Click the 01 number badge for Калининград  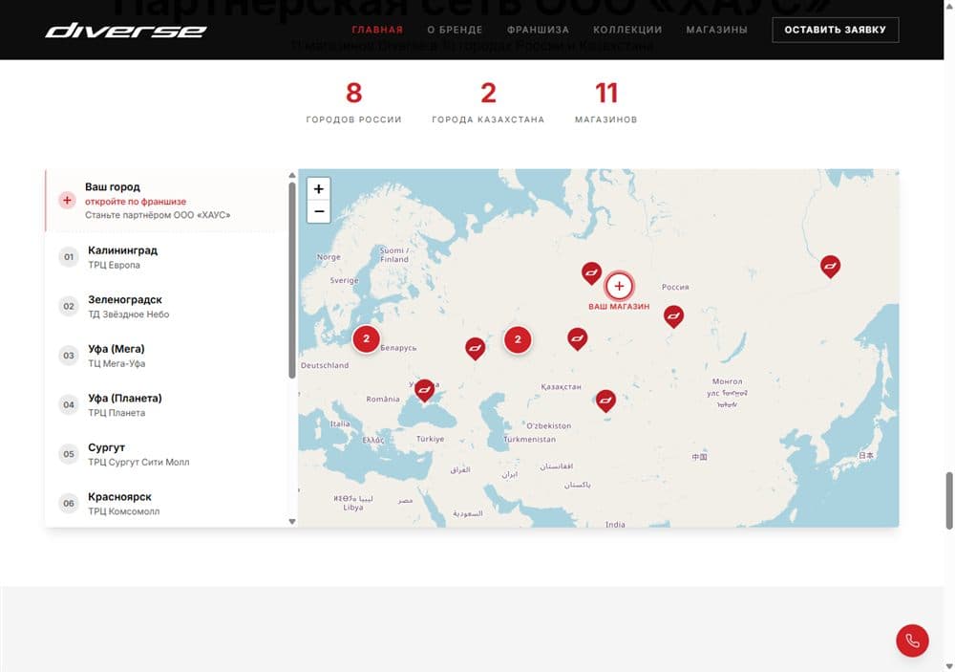(x=69, y=257)
